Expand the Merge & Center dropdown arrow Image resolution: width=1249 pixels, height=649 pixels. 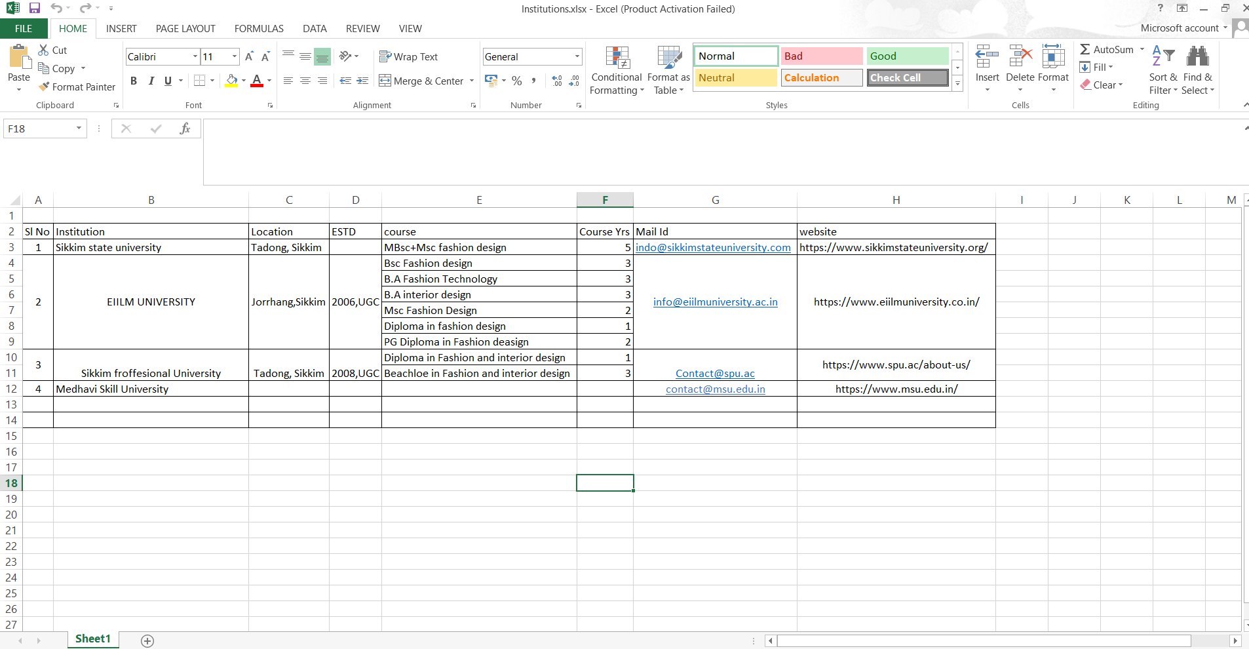[x=472, y=81]
